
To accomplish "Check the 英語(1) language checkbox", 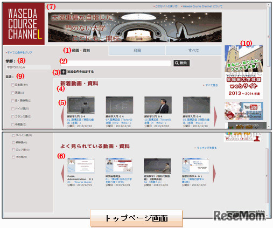I will coord(12,93).
